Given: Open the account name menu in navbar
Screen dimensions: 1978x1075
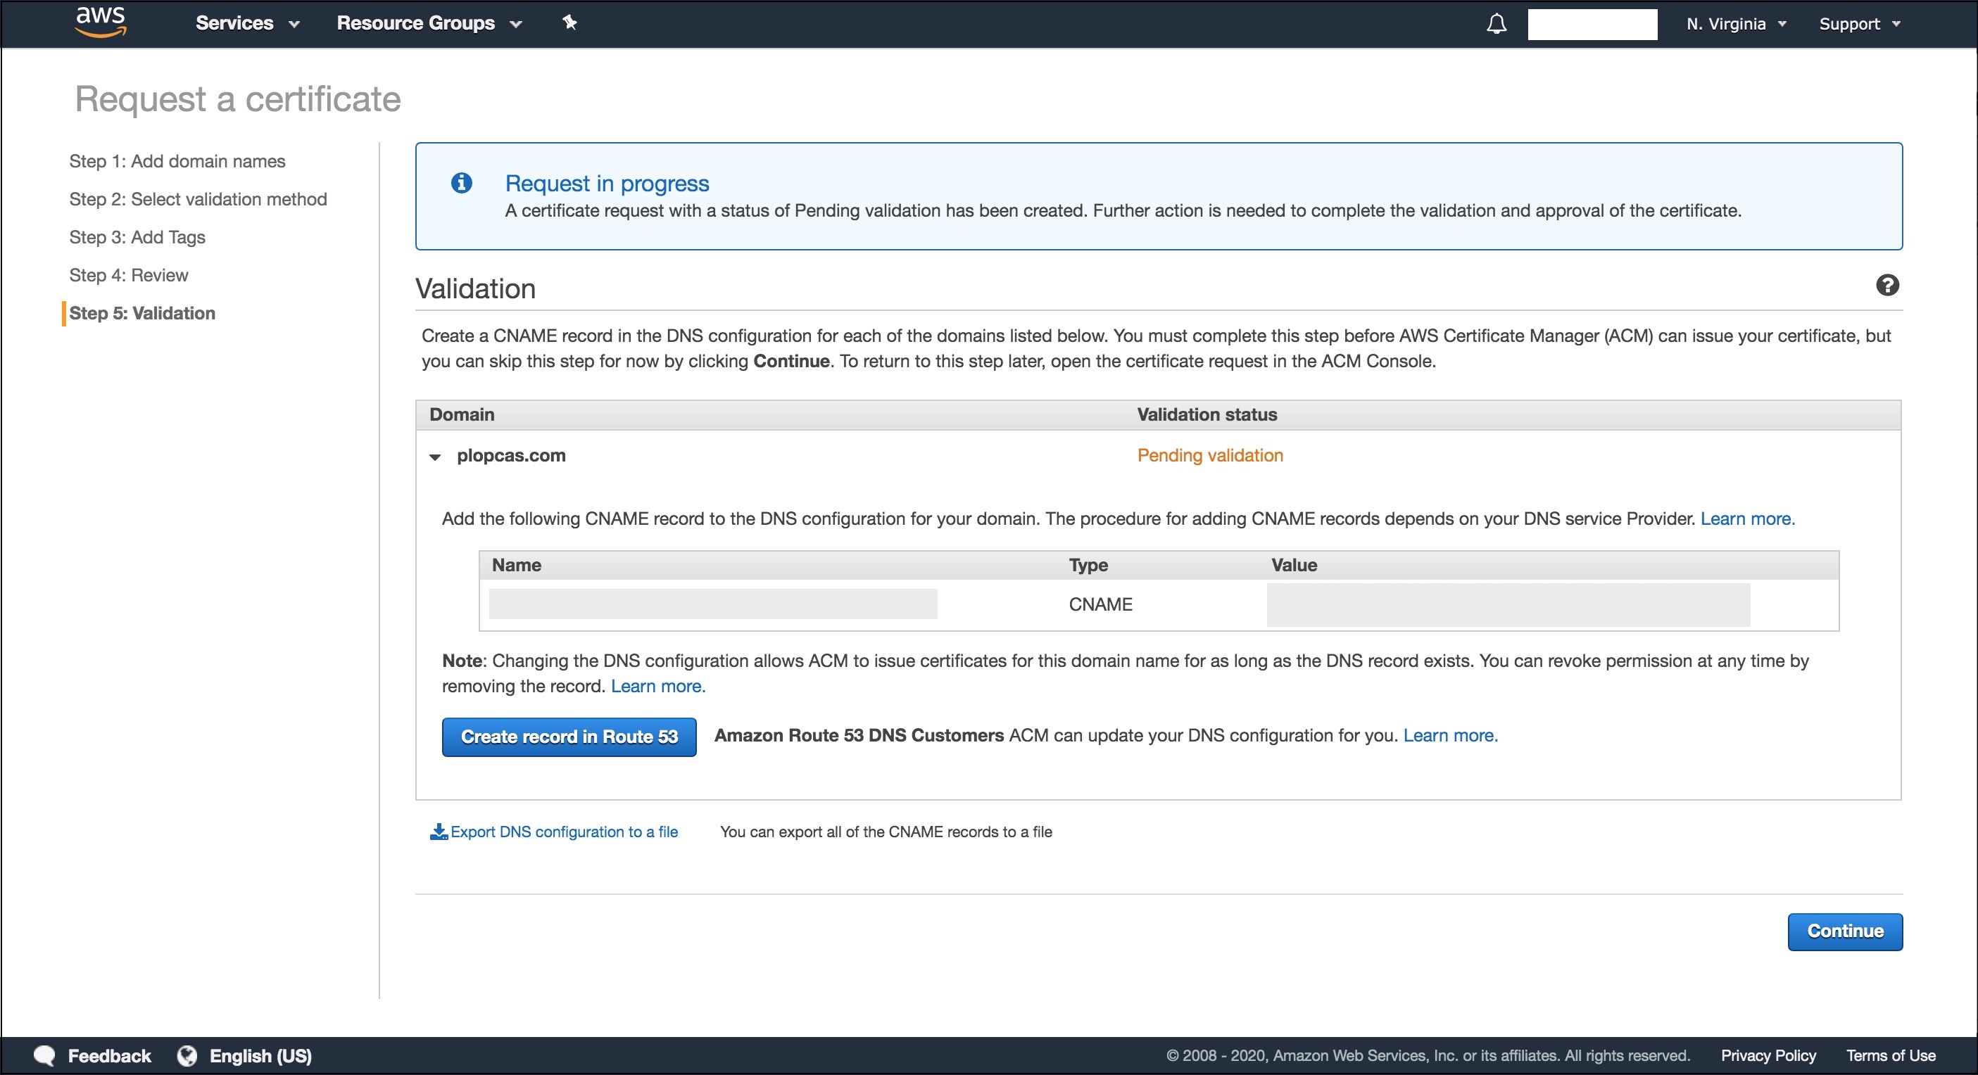Looking at the screenshot, I should pyautogui.click(x=1592, y=24).
